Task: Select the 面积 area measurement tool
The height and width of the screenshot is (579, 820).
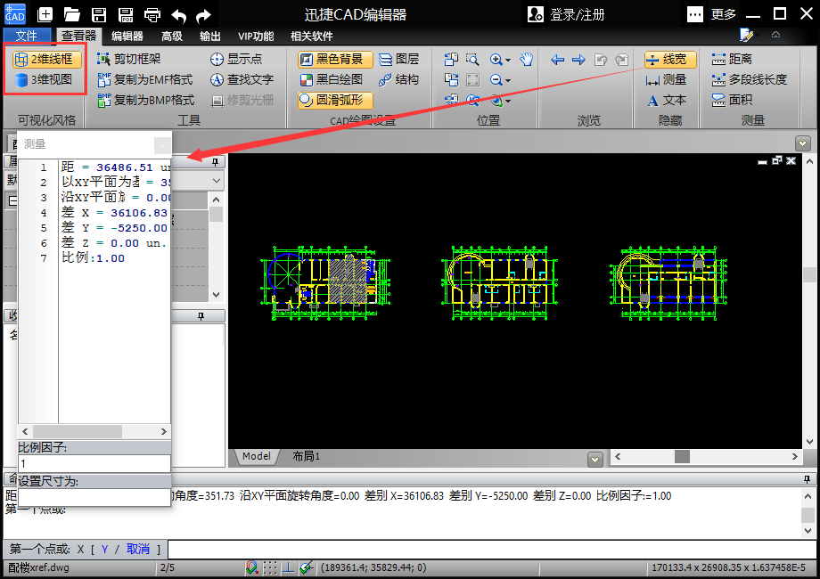Action: tap(733, 100)
